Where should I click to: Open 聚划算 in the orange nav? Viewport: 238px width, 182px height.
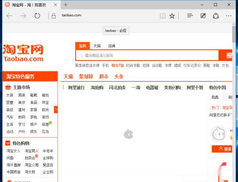pos(86,77)
